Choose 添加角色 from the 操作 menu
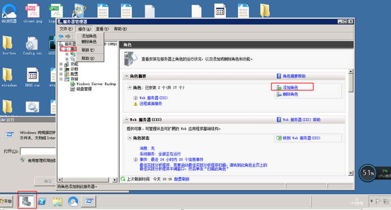The image size is (391, 210). pyautogui.click(x=89, y=36)
